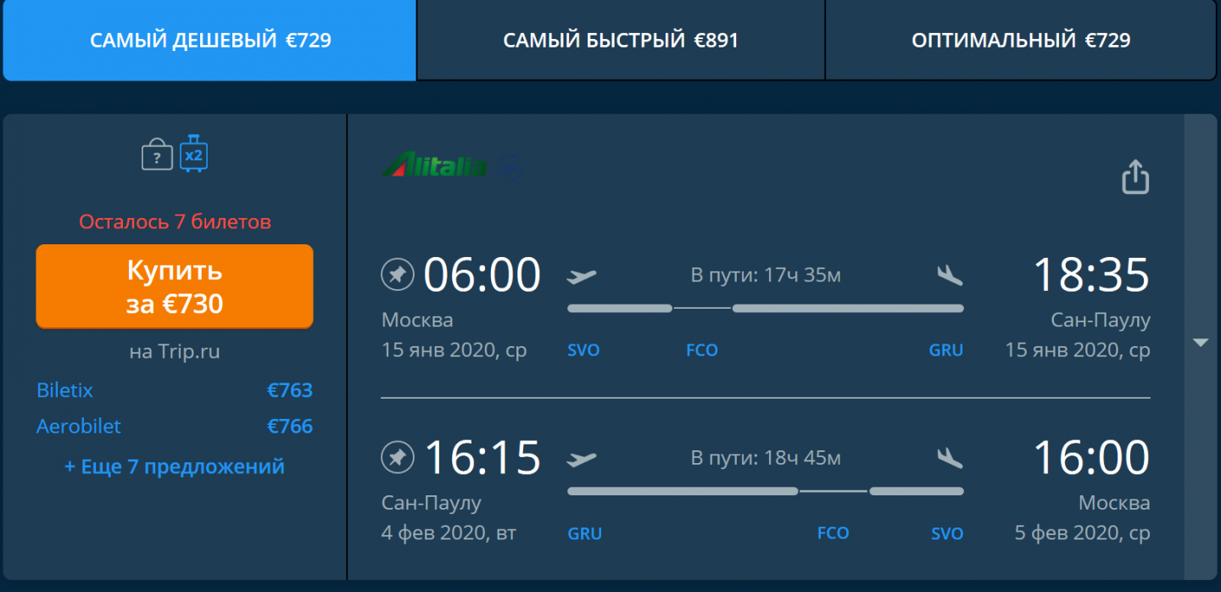Viewport: 1221px width, 592px height.
Task: Open the Biletix €763 offer link
Action: click(175, 390)
